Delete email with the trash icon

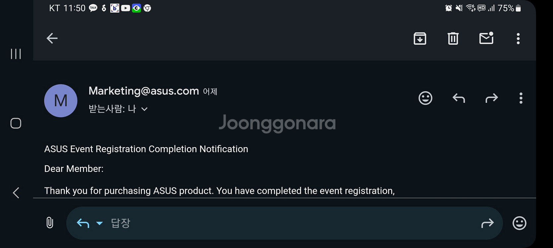pyautogui.click(x=453, y=38)
